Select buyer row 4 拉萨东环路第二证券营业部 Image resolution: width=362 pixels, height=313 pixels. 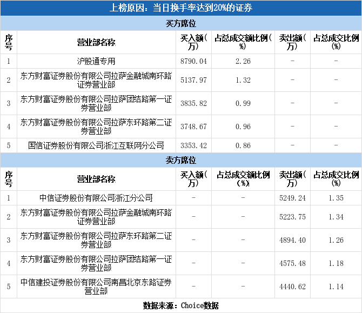point(96,126)
